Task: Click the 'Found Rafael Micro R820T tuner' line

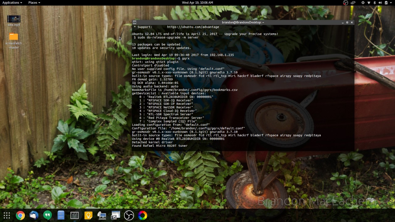Action: [x=160, y=146]
